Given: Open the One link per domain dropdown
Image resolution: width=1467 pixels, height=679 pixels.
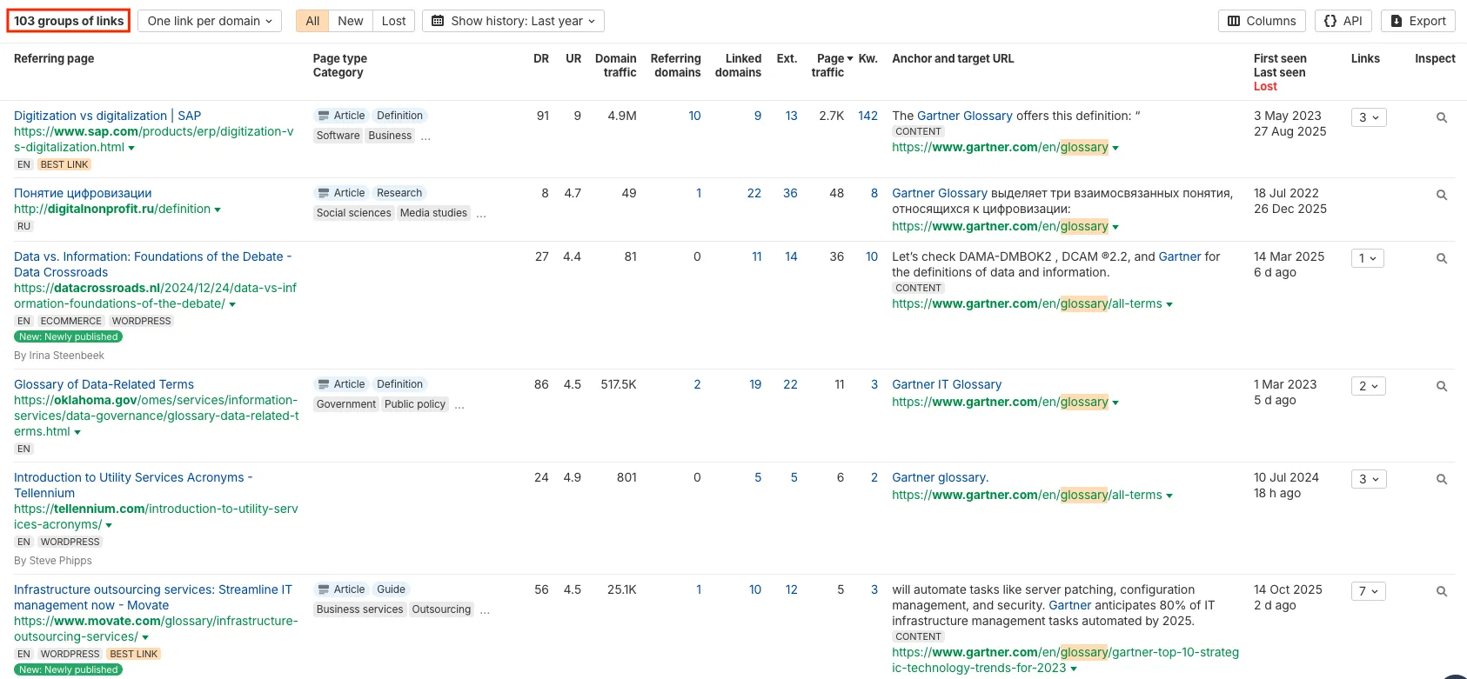Looking at the screenshot, I should click(210, 21).
